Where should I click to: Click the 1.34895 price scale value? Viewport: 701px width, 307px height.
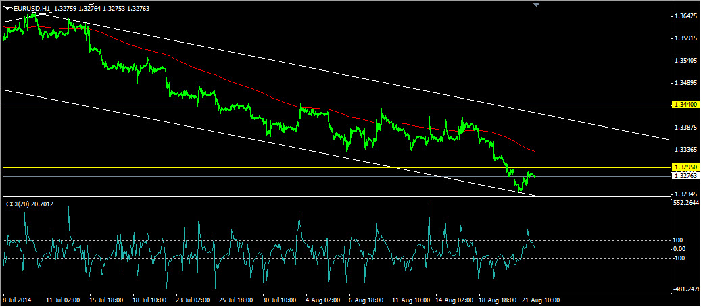pyautogui.click(x=685, y=83)
